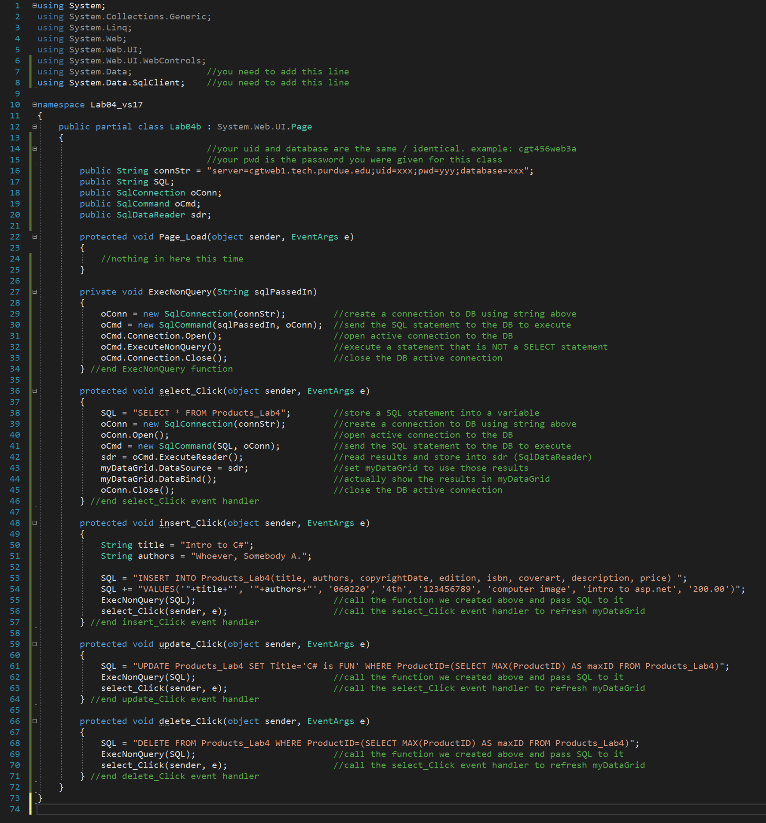
Task: Click 'insert_Click' method name on line 48
Action: click(191, 523)
